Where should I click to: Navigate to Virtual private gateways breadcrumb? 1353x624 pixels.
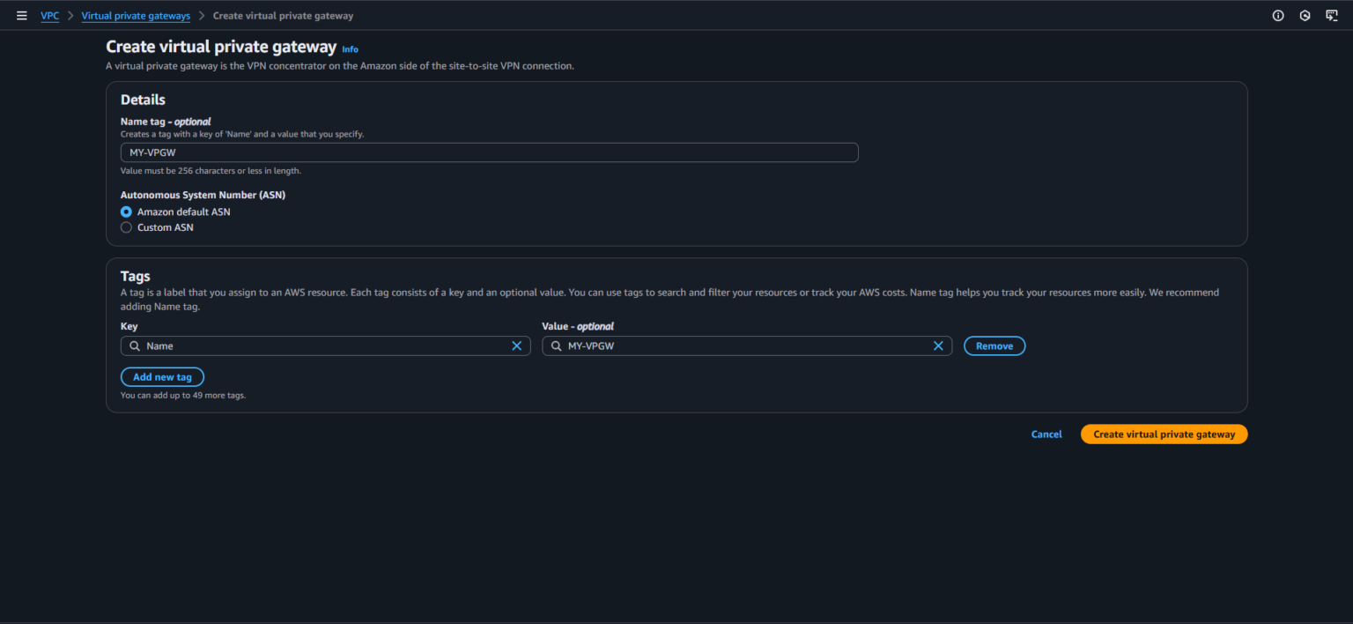(x=136, y=16)
